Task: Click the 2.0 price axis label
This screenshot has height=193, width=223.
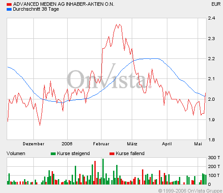Action: pyautogui.click(x=211, y=99)
